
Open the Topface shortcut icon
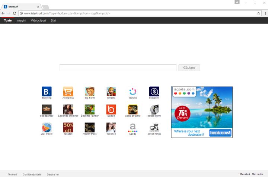133,91
